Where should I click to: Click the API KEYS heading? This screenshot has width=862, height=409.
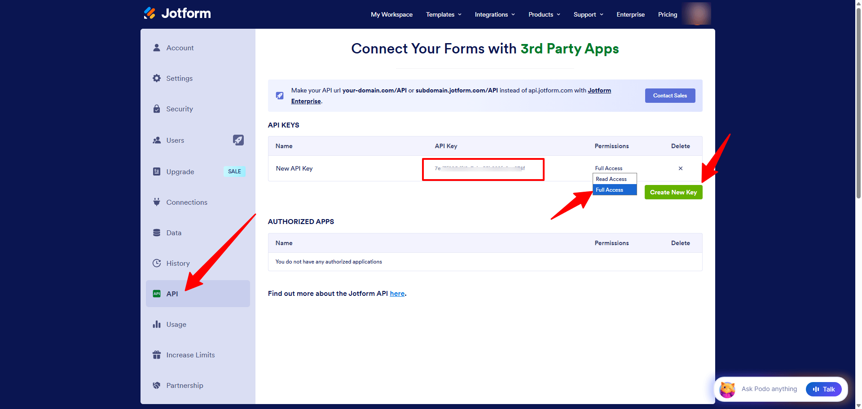[283, 125]
